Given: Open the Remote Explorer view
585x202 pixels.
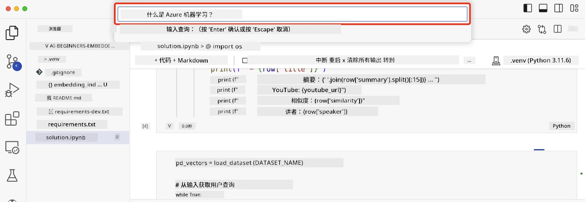Looking at the screenshot, I should (x=12, y=147).
